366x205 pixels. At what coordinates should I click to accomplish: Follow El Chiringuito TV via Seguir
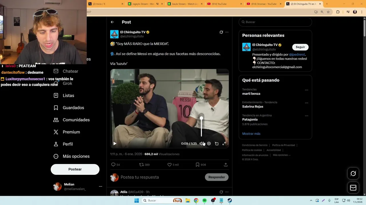[x=300, y=47]
